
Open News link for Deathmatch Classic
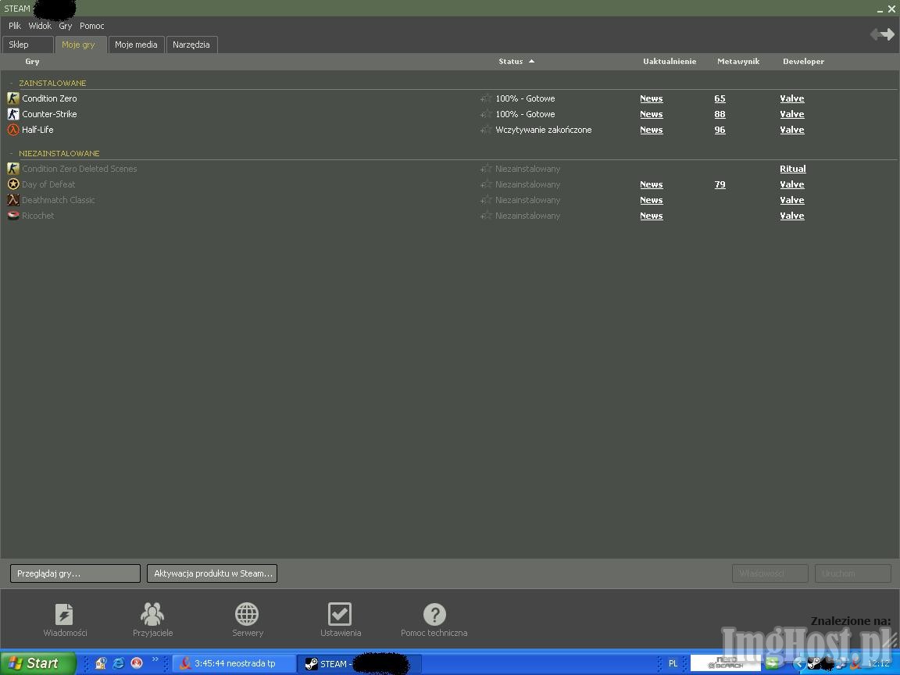click(x=651, y=200)
